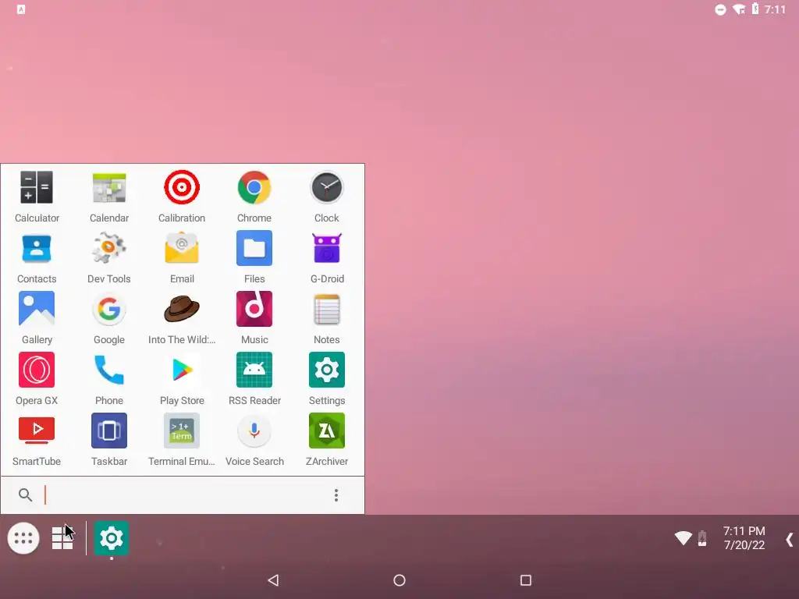Switch to running Settings in taskbar
Viewport: 799px width, 599px height.
tap(111, 538)
